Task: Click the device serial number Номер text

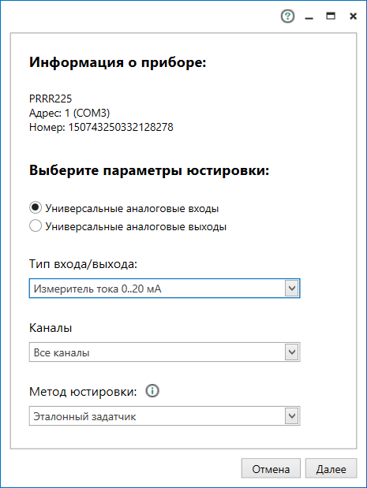Action: pos(101,127)
